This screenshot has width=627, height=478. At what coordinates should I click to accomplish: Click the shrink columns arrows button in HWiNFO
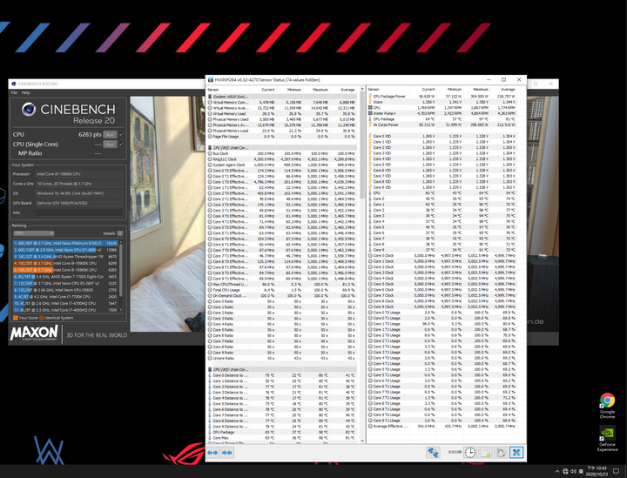click(227, 453)
